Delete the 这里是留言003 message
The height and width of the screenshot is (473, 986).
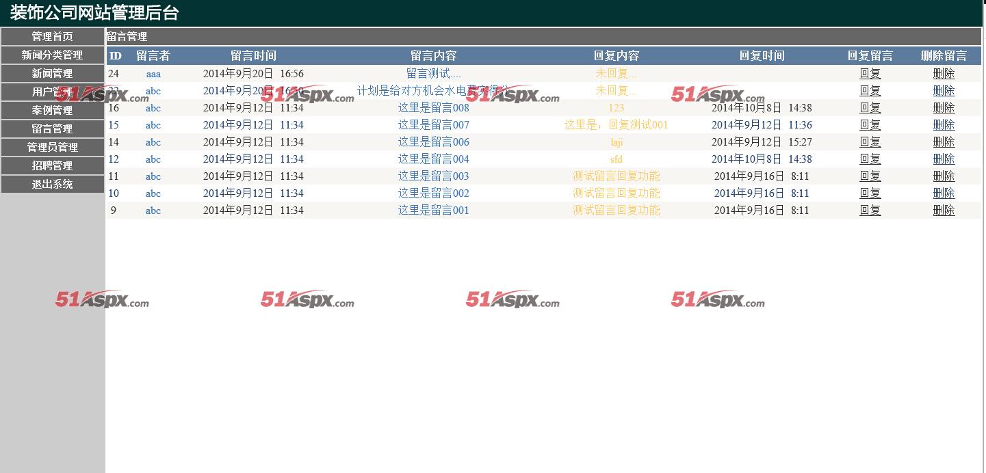click(944, 176)
